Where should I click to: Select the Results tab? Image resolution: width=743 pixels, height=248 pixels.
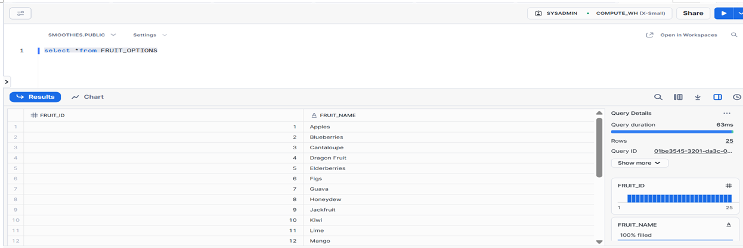(x=35, y=97)
